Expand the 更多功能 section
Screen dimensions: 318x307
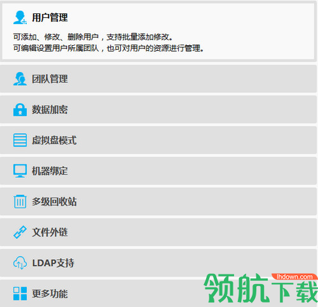158,294
